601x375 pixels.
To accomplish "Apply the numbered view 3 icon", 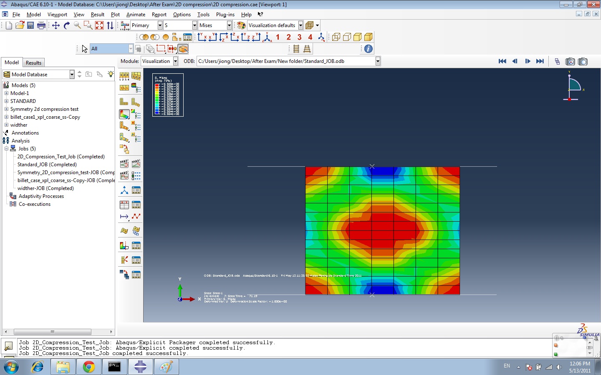I will (x=299, y=37).
